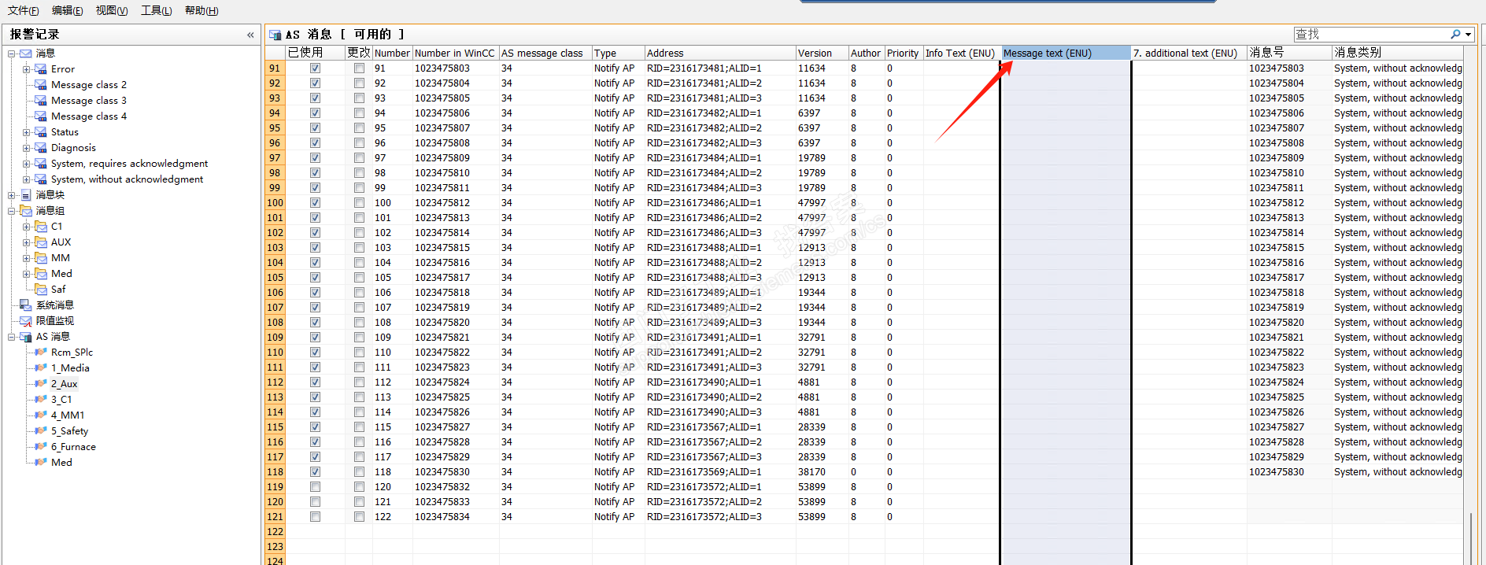Image resolution: width=1486 pixels, height=565 pixels.
Task: Click the MM message group icon
Action: pos(41,258)
